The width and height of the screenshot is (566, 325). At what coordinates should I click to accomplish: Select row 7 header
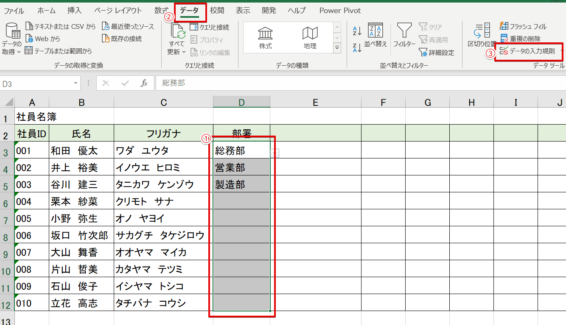7,219
